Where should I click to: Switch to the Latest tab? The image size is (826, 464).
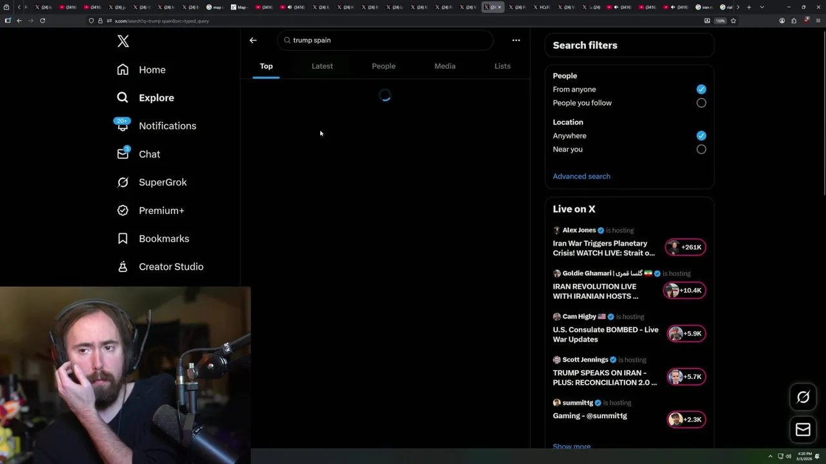(322, 66)
